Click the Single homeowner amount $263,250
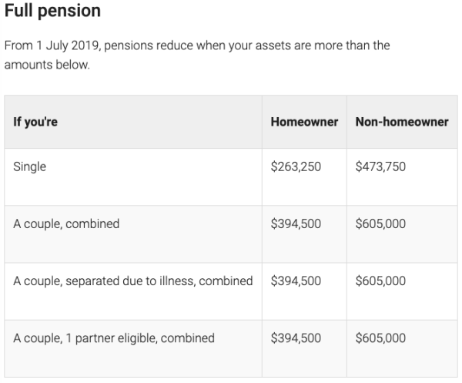Screen dimensions: 462x383 pos(296,166)
